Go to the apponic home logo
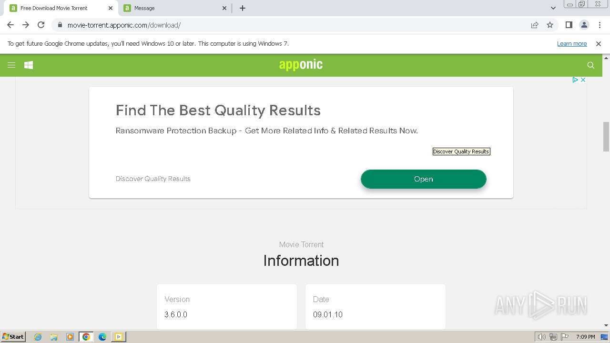610x343 pixels. click(301, 65)
